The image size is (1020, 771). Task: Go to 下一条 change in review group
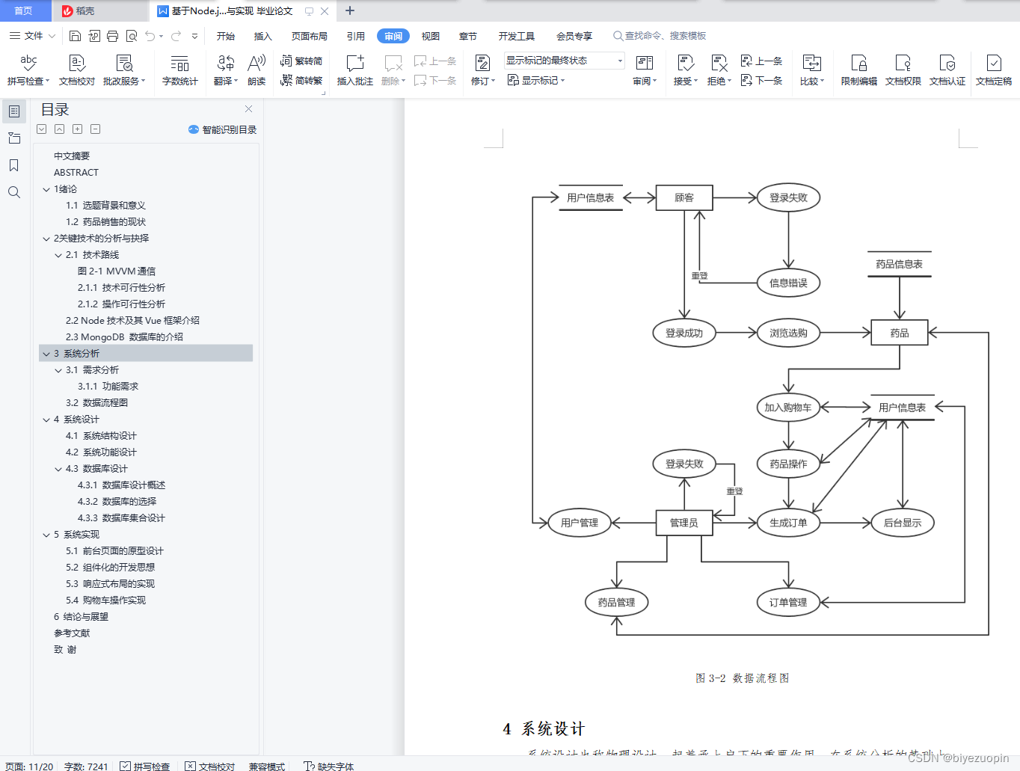point(762,80)
